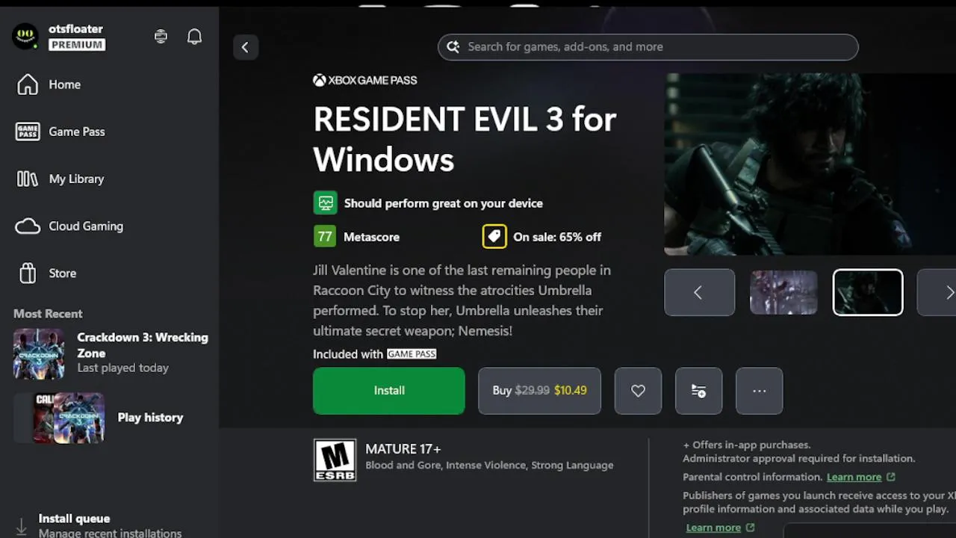Open Crackdown 3: Wrecking Zone recent game
Screen dimensions: 956x538
111,353
